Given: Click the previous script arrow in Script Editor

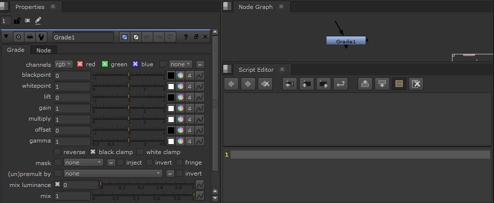Looking at the screenshot, I should 231,84.
